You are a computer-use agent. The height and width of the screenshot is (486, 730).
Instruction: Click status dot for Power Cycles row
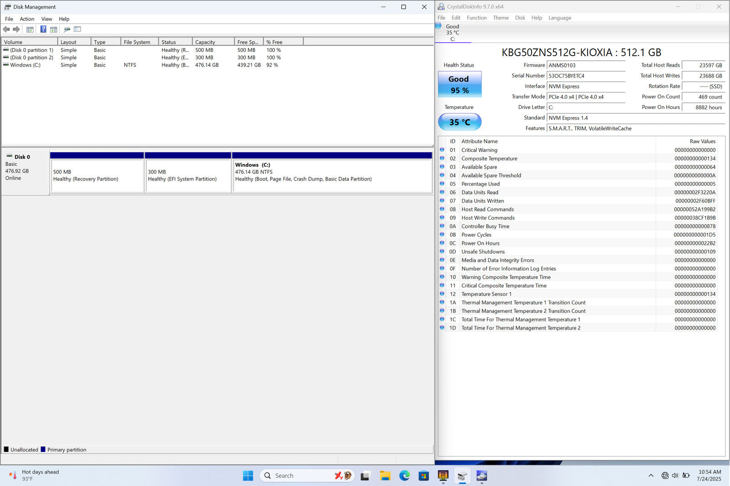coord(442,234)
